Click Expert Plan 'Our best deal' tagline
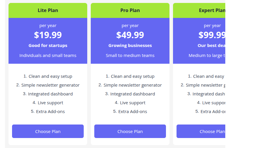 tap(211, 46)
